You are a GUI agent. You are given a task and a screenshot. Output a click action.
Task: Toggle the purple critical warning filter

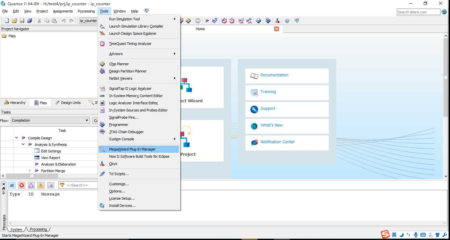click(31, 185)
